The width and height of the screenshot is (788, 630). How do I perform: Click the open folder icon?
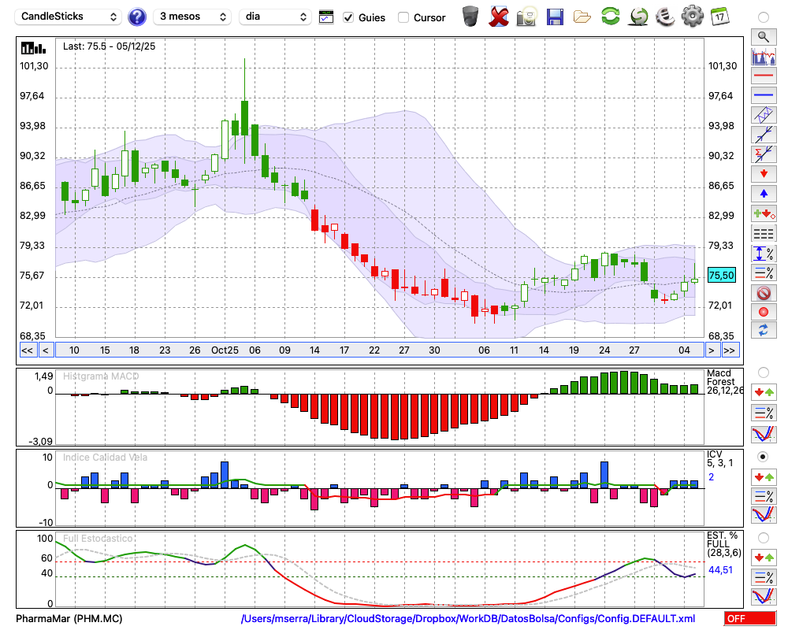[x=582, y=17]
